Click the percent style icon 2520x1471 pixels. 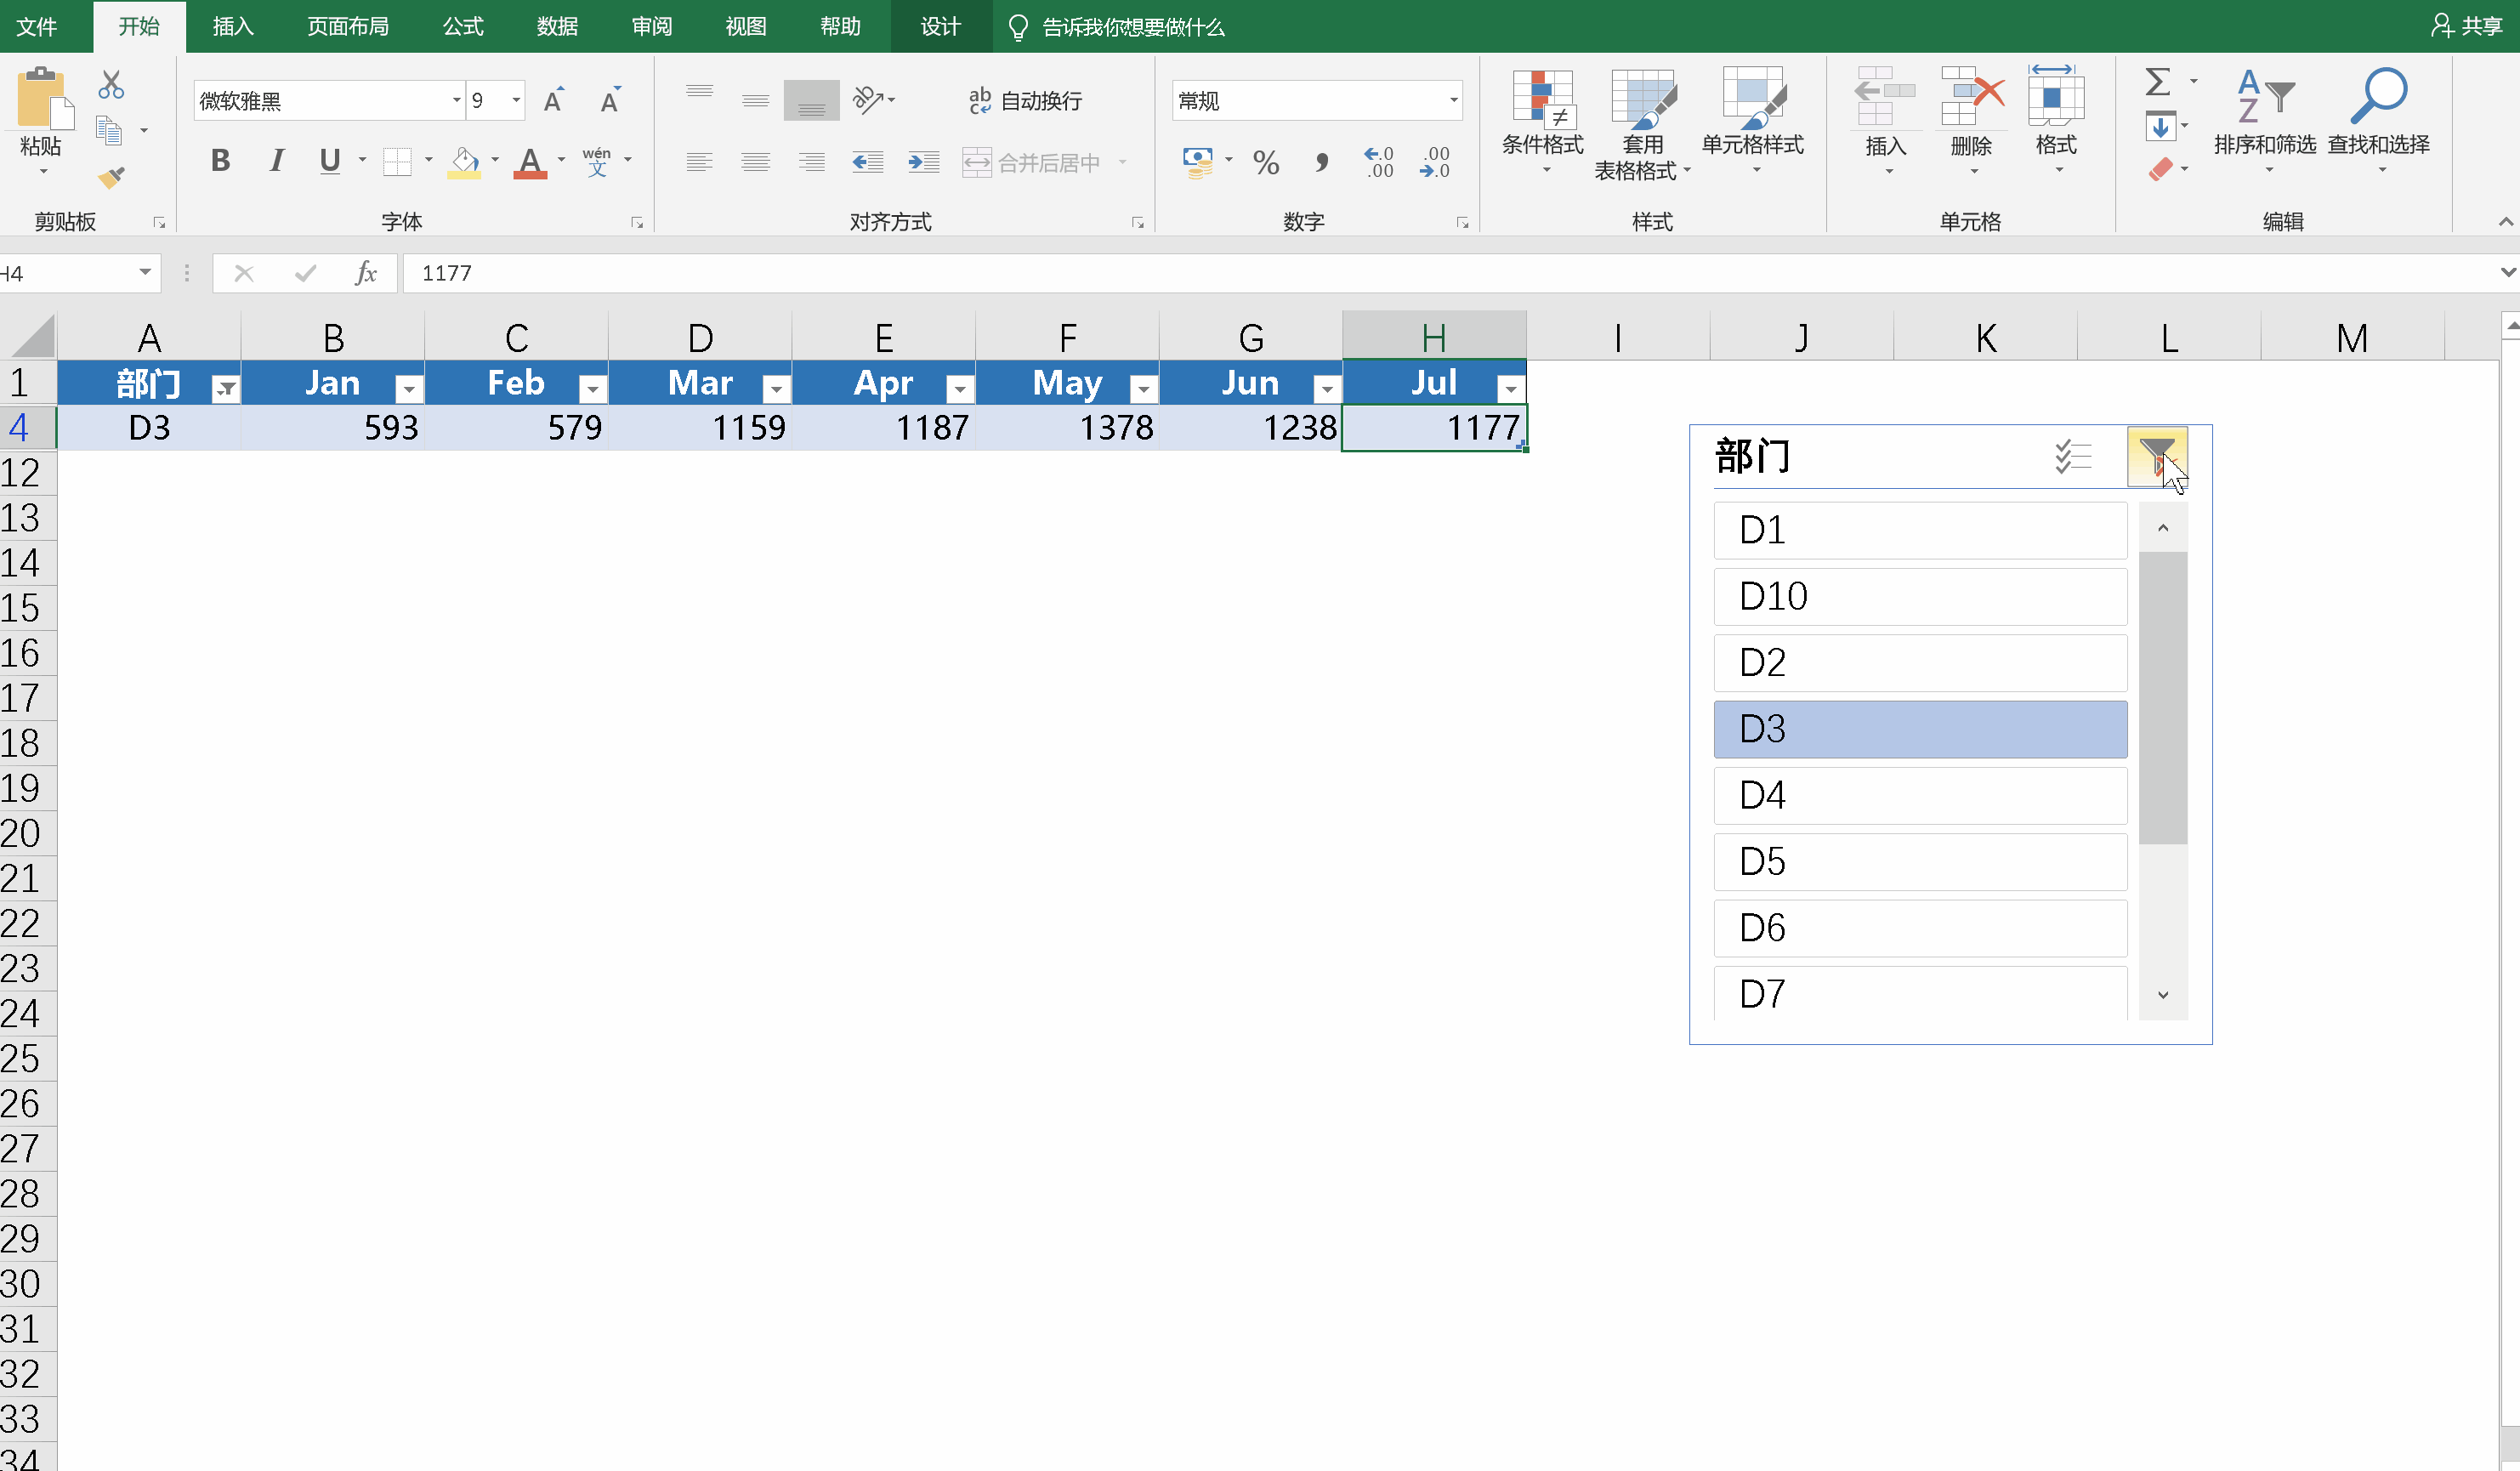point(1265,161)
